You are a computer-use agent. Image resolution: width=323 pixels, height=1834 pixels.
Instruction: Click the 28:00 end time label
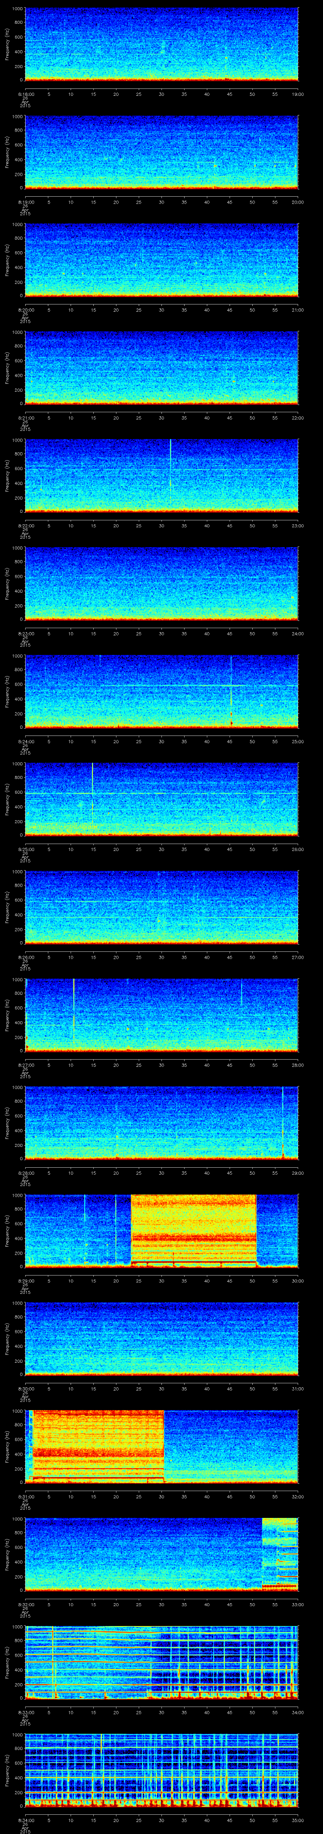click(297, 1065)
